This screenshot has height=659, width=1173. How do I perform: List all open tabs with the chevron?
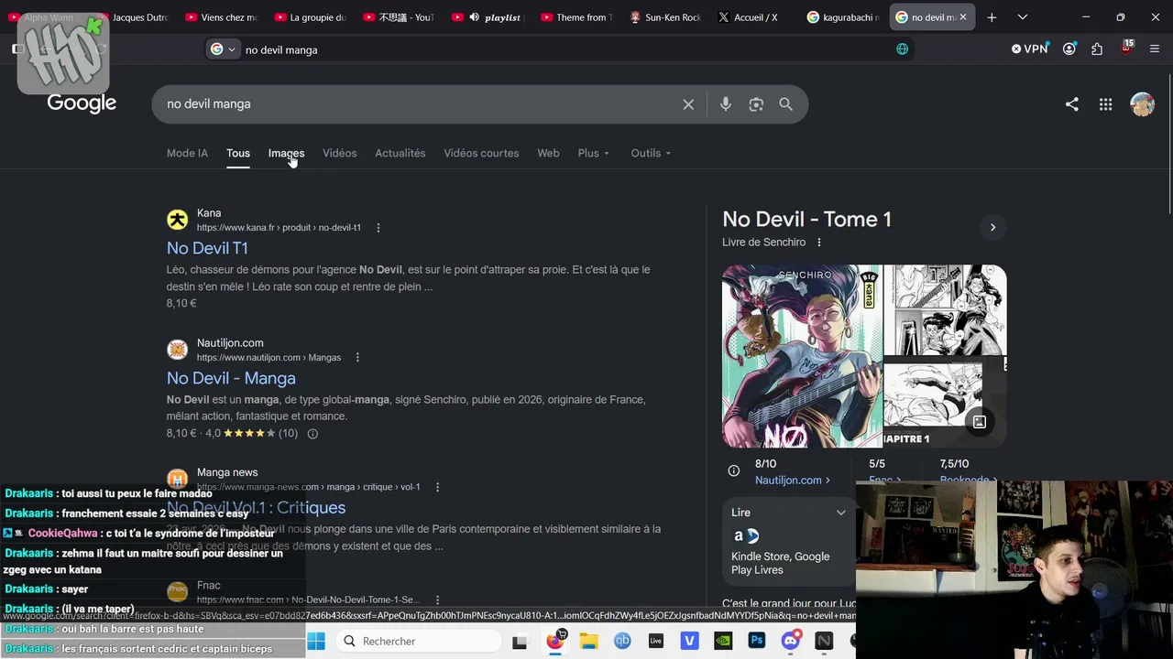point(1023,17)
